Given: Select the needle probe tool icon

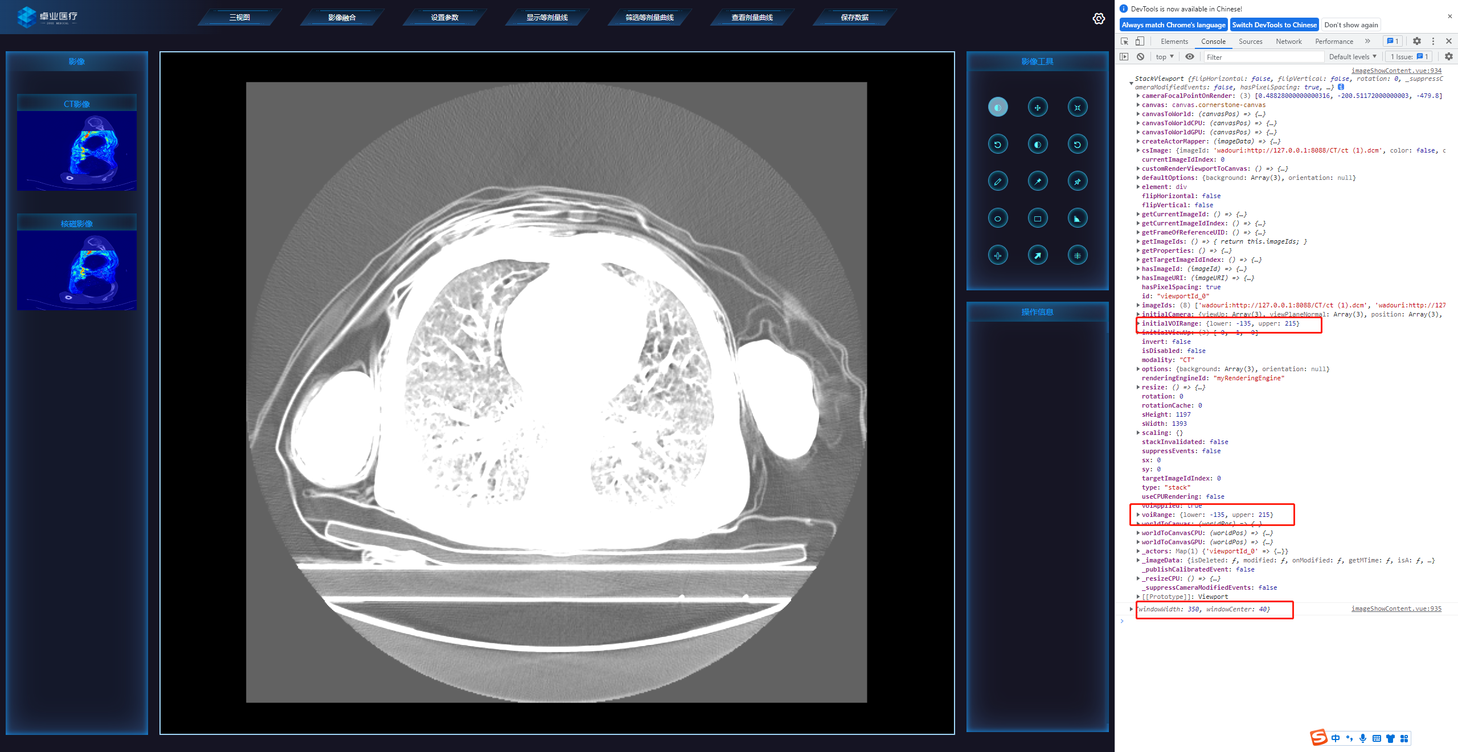Looking at the screenshot, I should [1037, 182].
